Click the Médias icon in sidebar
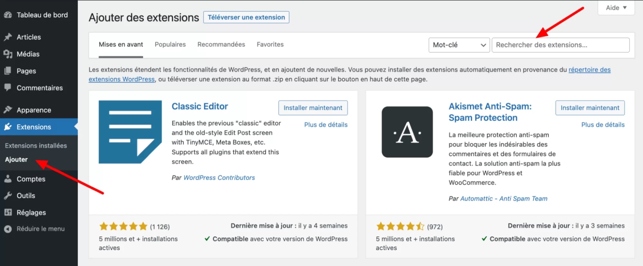Screen dimensions: 643x266 pos(8,54)
